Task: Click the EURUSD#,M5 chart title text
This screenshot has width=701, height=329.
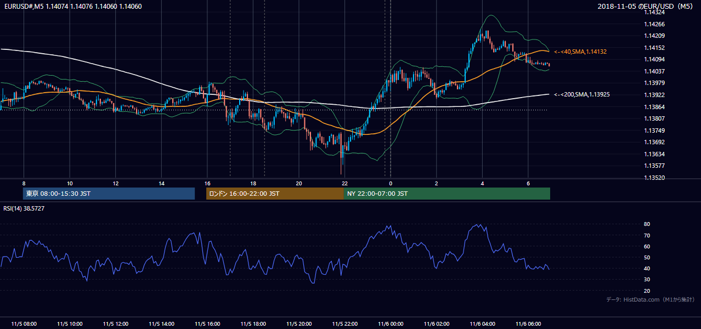Action: pos(72,7)
